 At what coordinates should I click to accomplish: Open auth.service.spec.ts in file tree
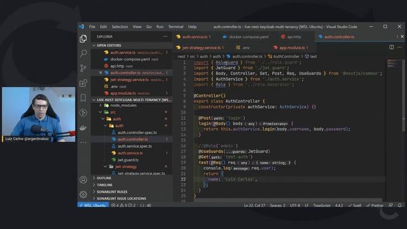(132, 146)
